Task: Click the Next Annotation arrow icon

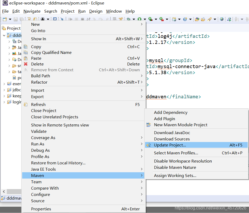Action: [x=237, y=19]
